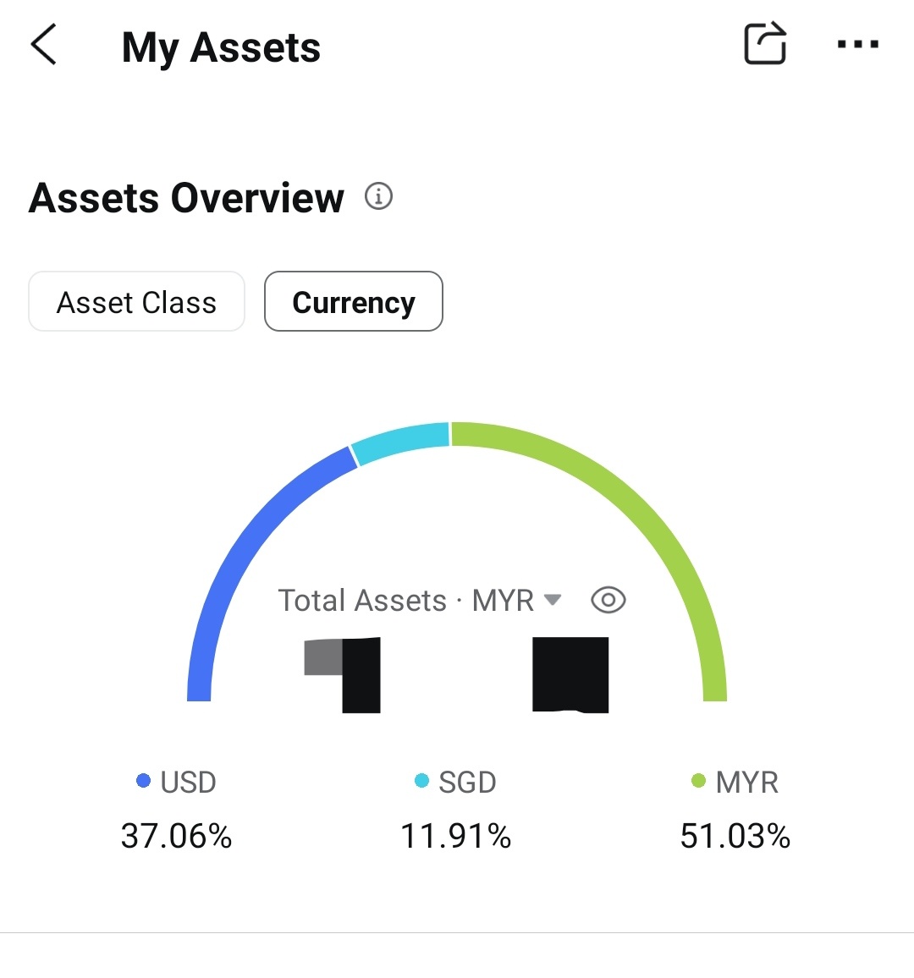The width and height of the screenshot is (914, 978).
Task: Tap the 37.06% USD percentage value
Action: pyautogui.click(x=176, y=837)
